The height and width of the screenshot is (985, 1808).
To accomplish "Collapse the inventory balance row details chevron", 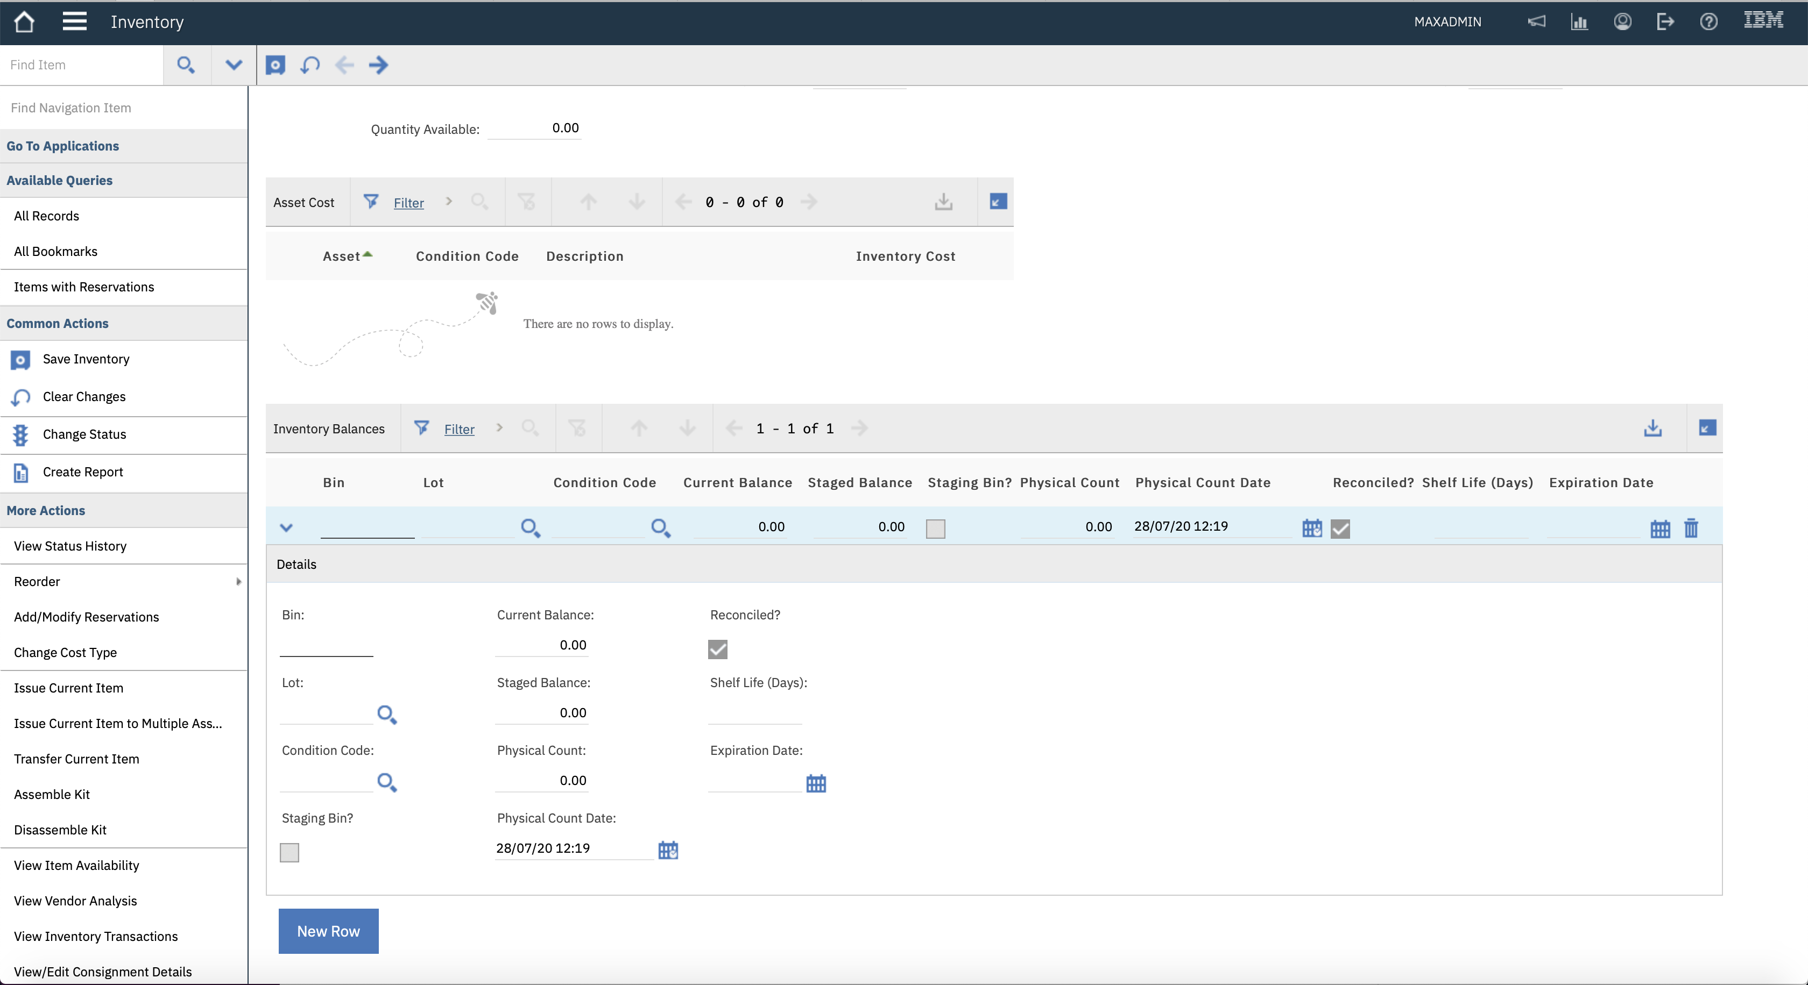I will pos(286,527).
